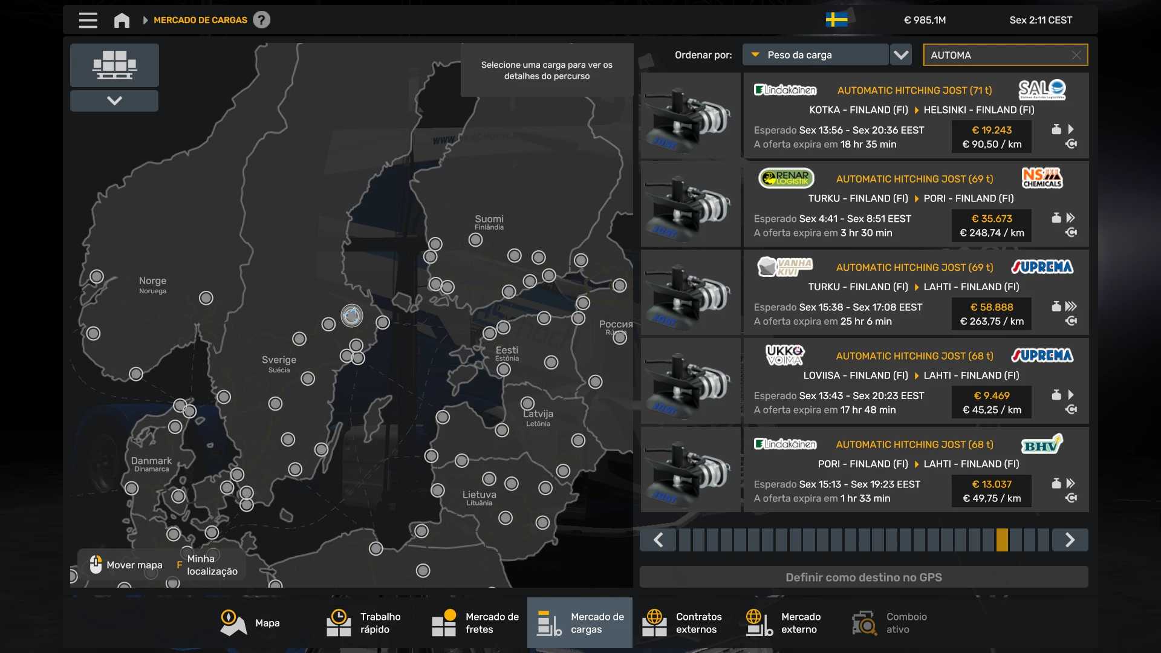Open the Mapa tab
This screenshot has width=1161, height=653.
click(x=250, y=623)
